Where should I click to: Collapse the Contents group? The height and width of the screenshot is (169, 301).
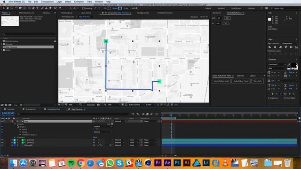tap(15, 124)
